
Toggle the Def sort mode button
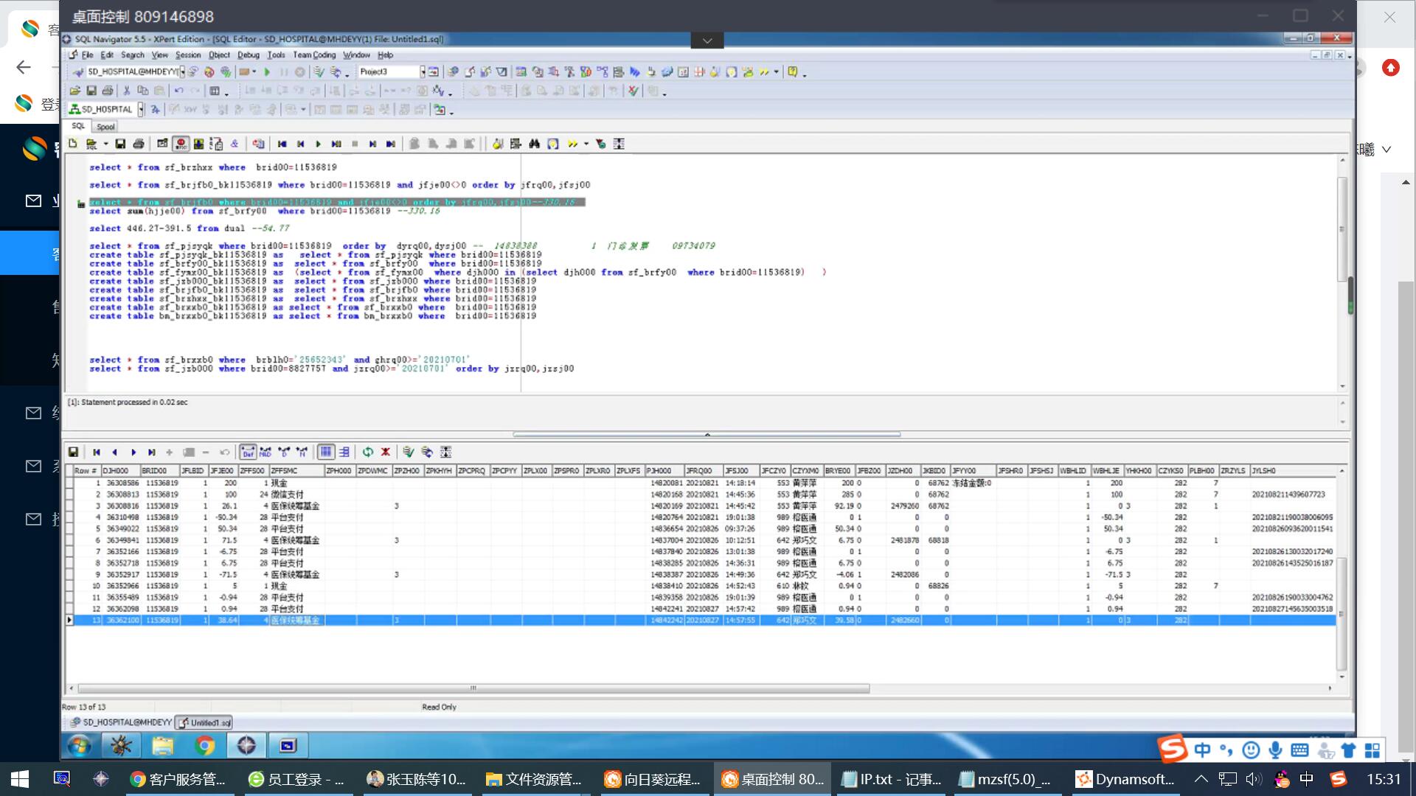point(248,452)
